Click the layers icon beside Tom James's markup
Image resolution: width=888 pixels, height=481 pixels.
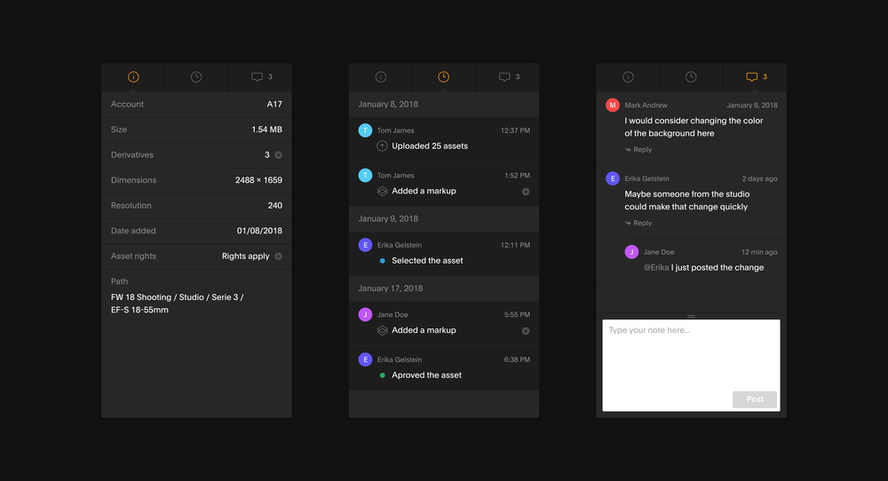coord(382,192)
